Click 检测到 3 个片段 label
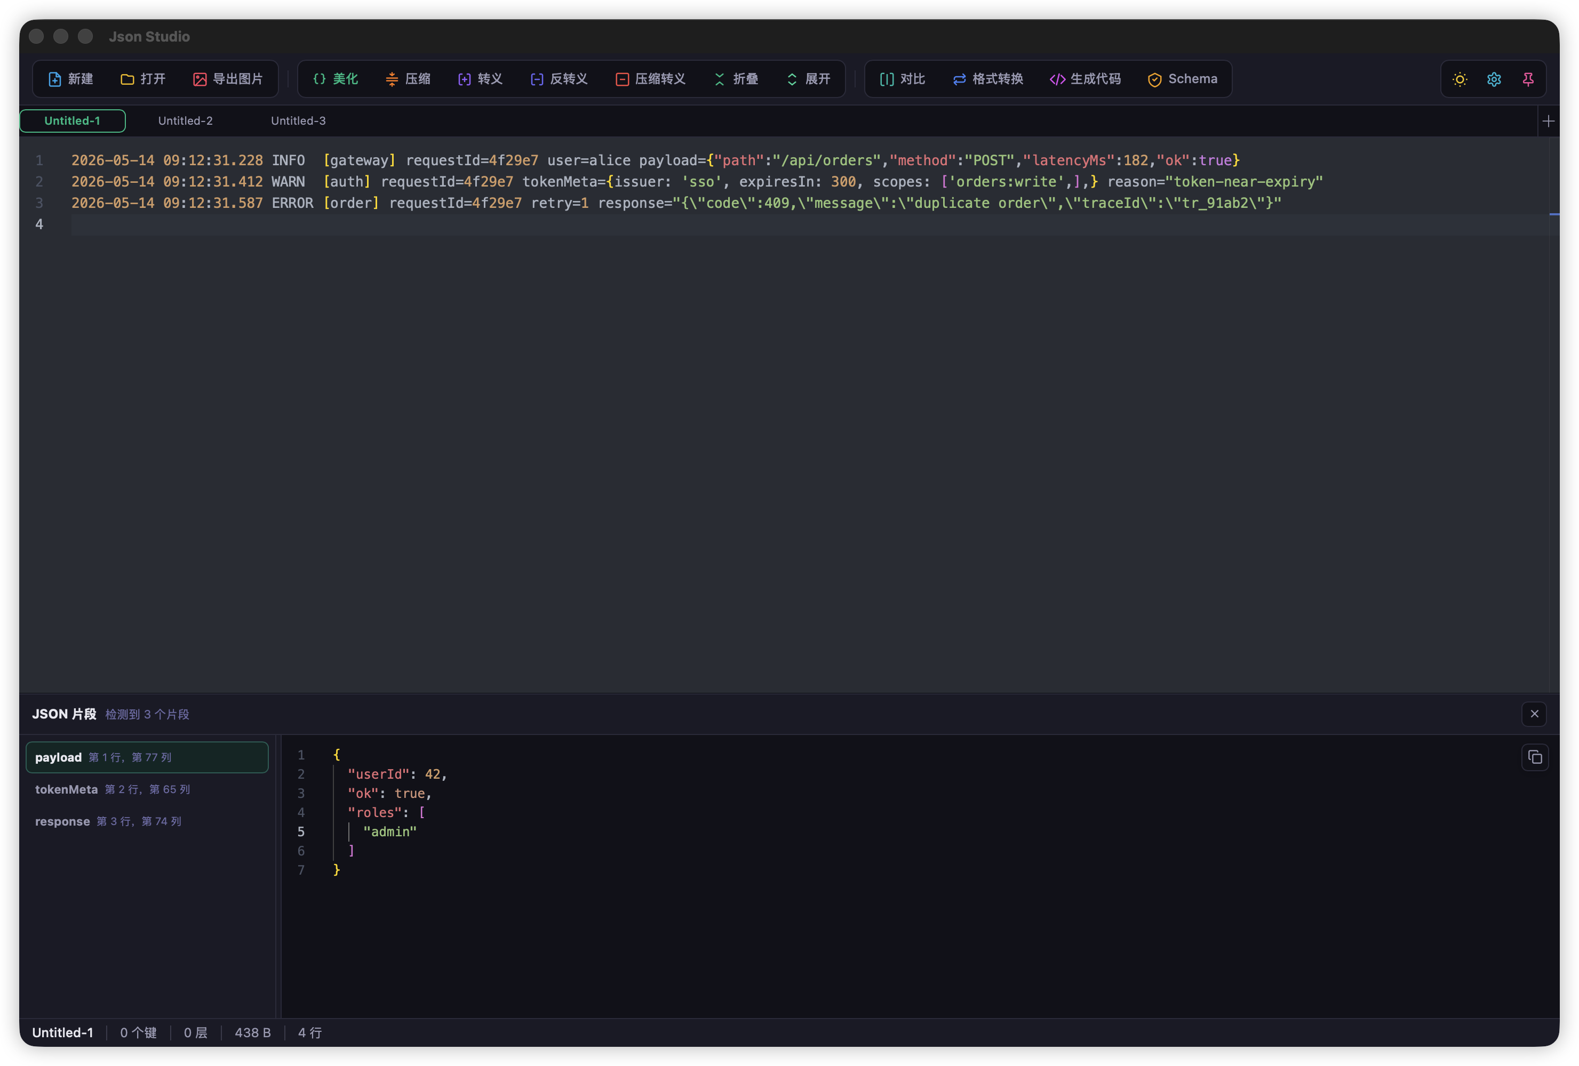1579x1066 pixels. coord(147,714)
